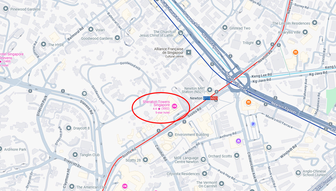This screenshot has width=336, height=191.
Task: Open the Environment Building museum icon
Action: pyautogui.click(x=170, y=134)
